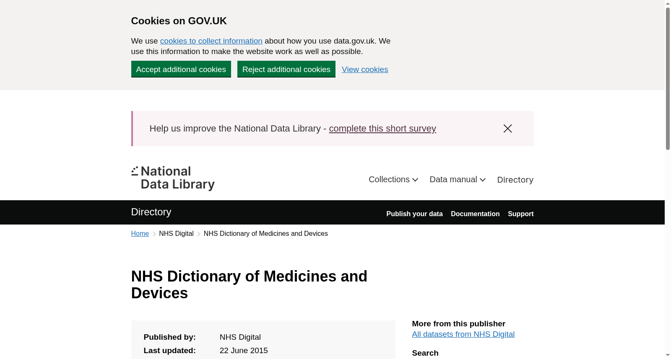Open the Support menu item
Viewport: 671px width, 359px height.
tap(520, 214)
